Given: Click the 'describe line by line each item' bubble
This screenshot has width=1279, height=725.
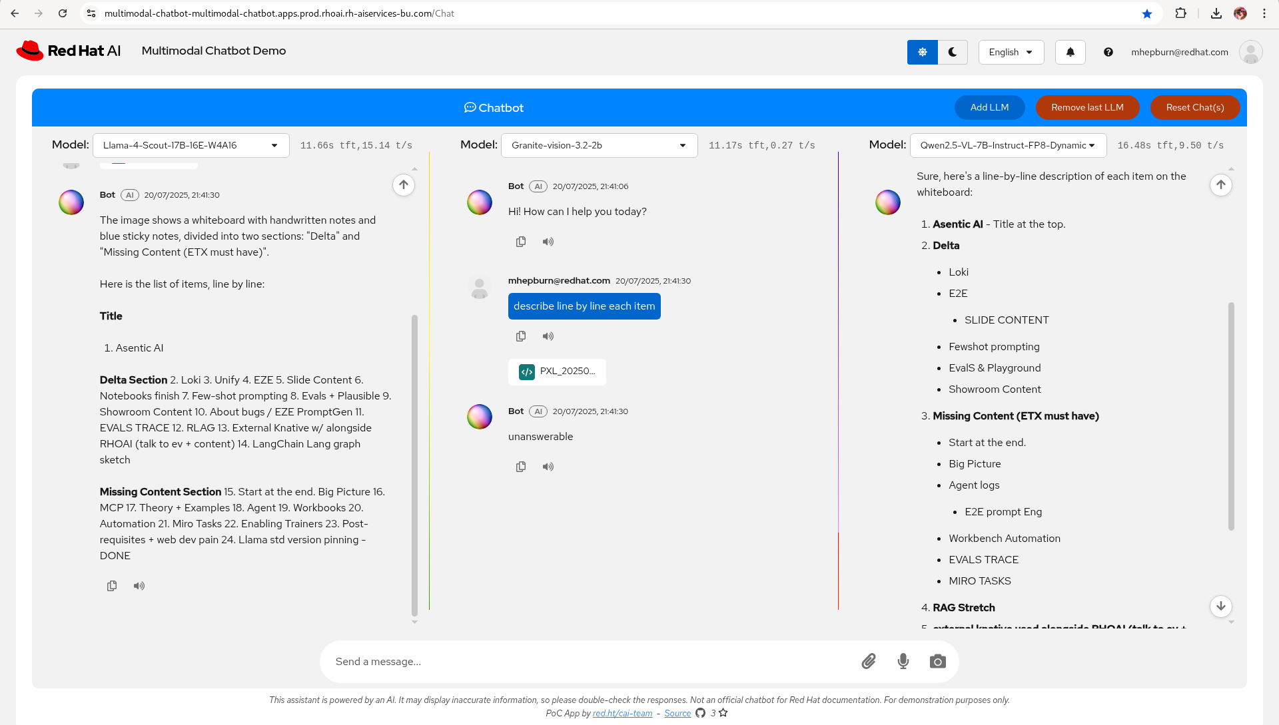Looking at the screenshot, I should (584, 306).
